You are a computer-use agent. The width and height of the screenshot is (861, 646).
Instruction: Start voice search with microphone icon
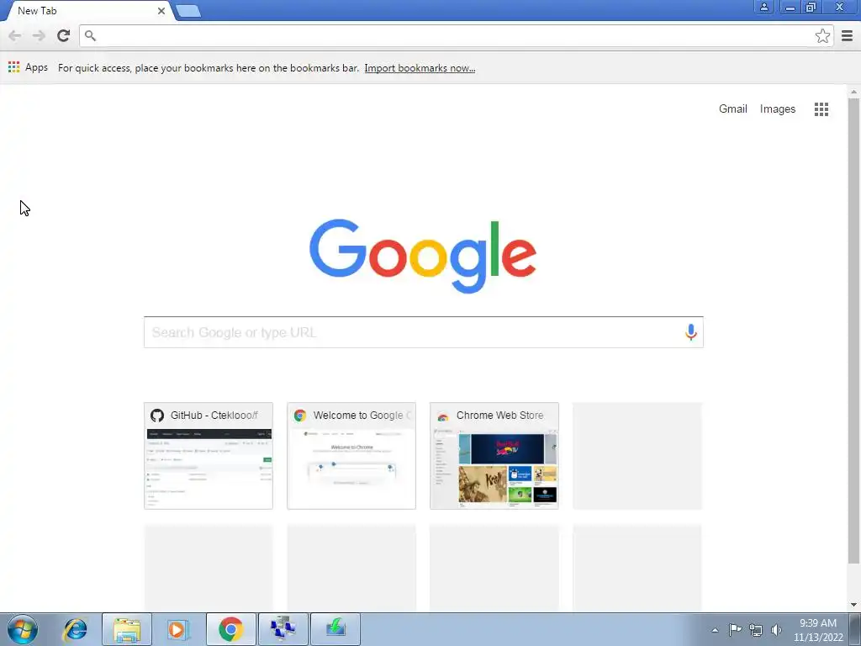pos(691,331)
